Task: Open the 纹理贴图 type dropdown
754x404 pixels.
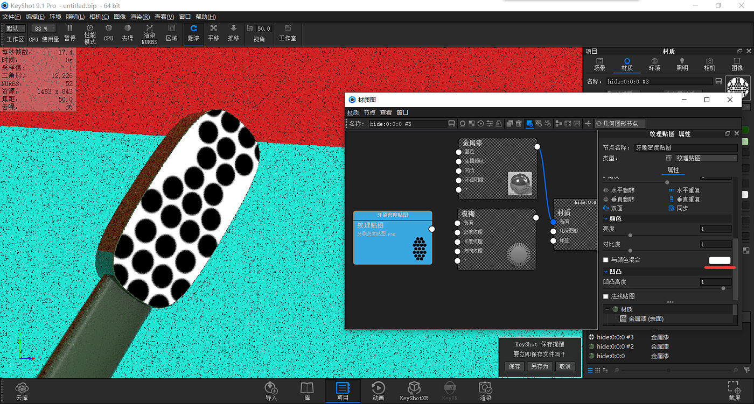Action: tap(706, 158)
